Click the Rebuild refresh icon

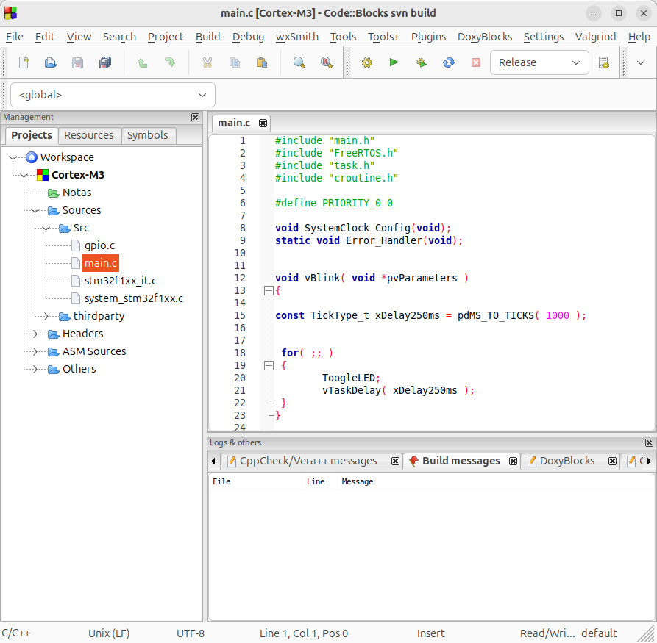click(x=448, y=62)
